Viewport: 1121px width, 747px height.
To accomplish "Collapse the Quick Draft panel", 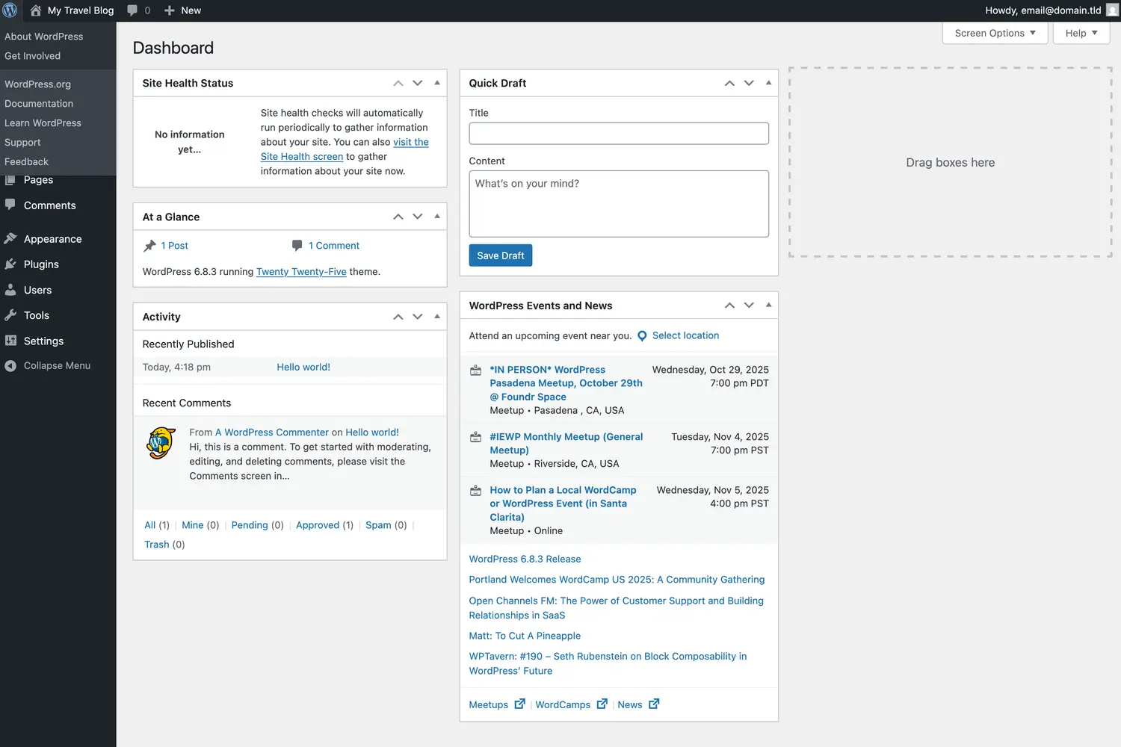I will pyautogui.click(x=768, y=83).
